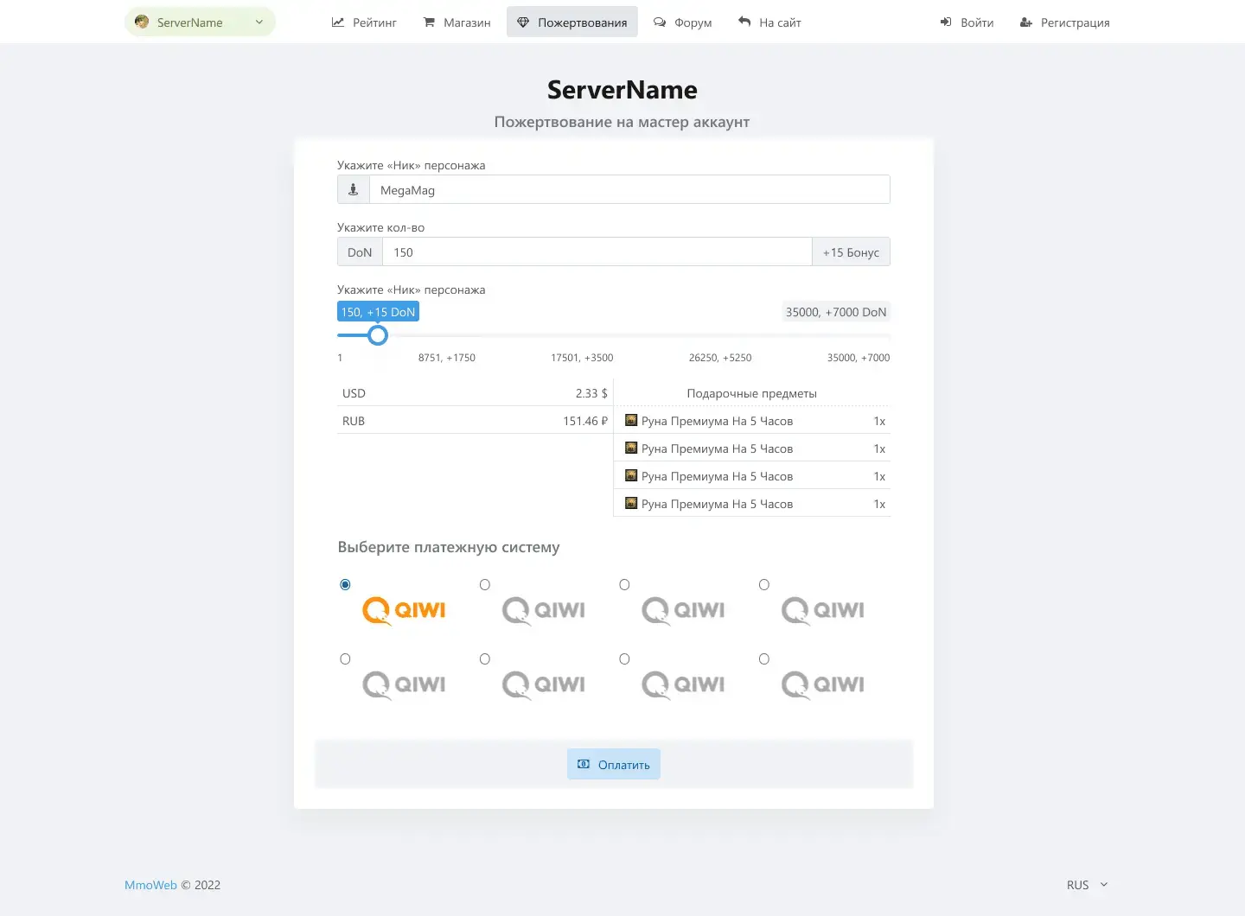Select the fourth QIWI radio in top row
This screenshot has width=1245, height=916.
[x=764, y=585]
